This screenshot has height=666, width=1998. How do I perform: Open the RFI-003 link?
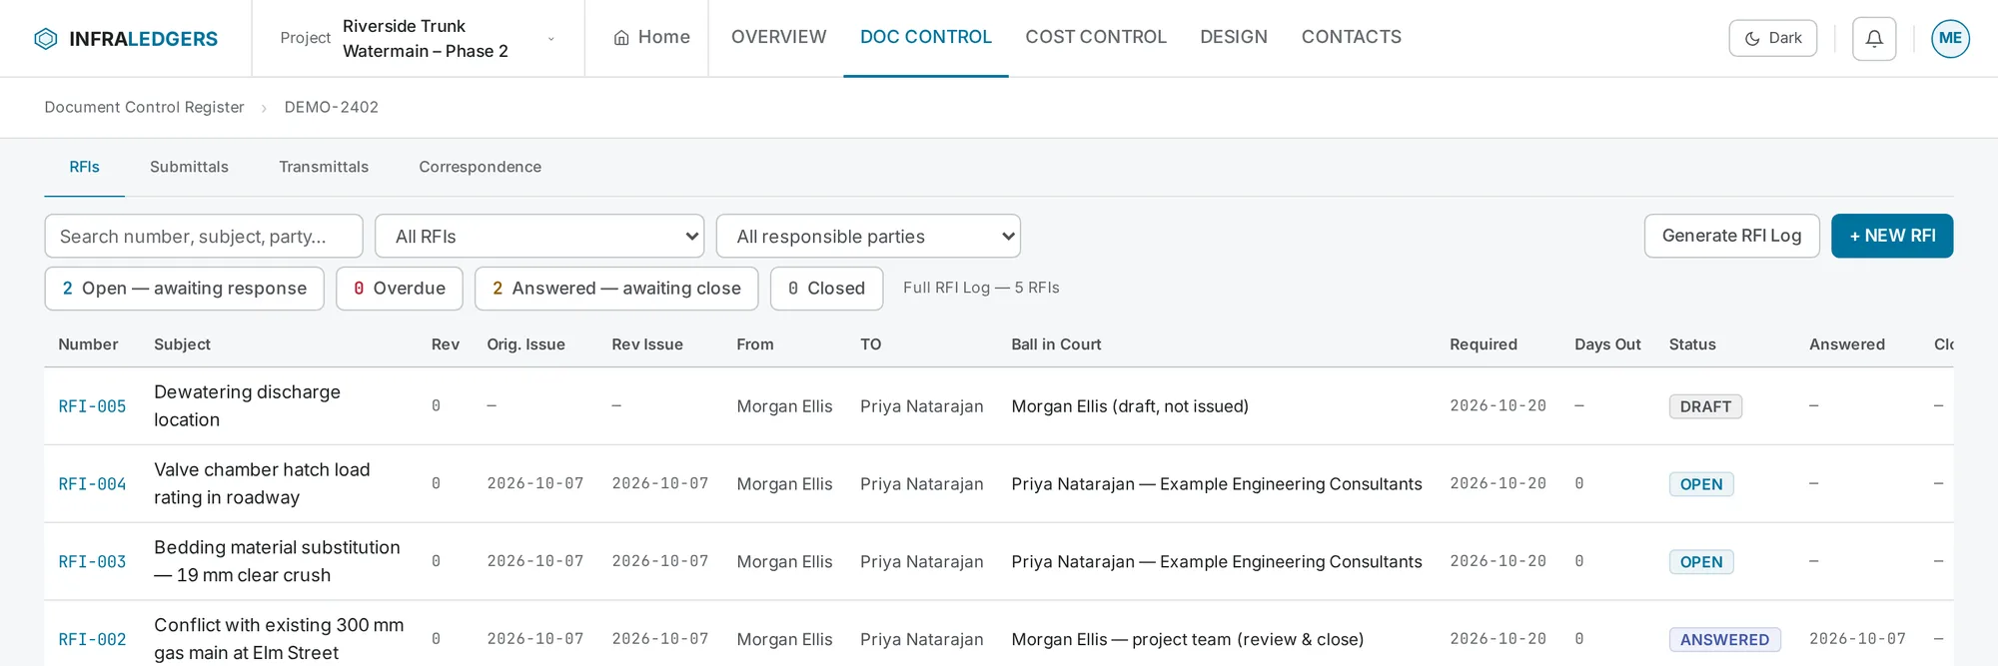pyautogui.click(x=92, y=562)
